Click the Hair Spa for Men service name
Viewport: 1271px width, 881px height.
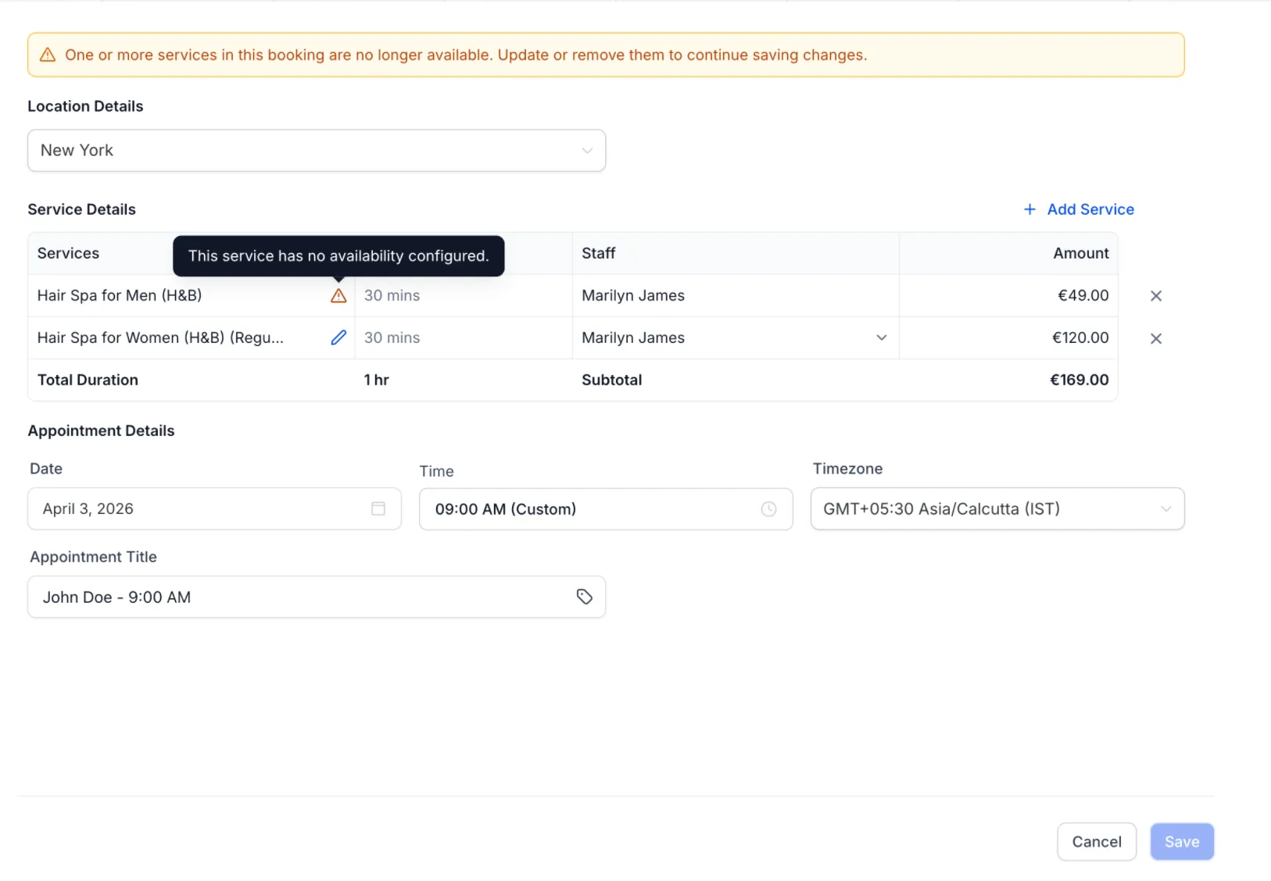[x=118, y=295]
